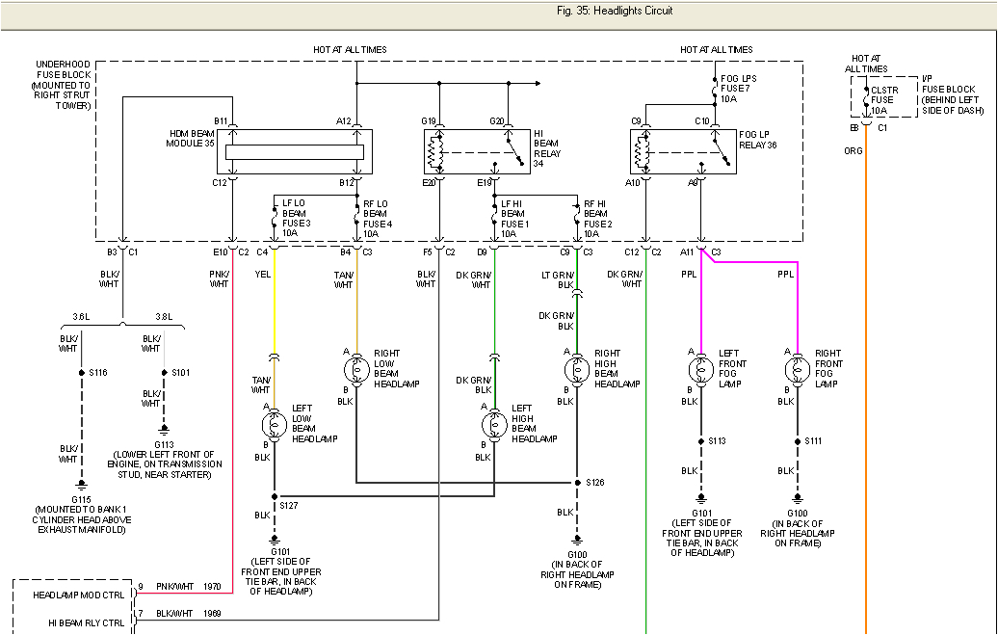This screenshot has height=635, width=998.
Task: Open the HEADLAMP MOD CTRL connector box
Action: pos(77,595)
